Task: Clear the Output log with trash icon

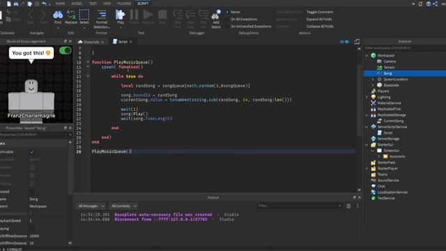Action: pyautogui.click(x=348, y=206)
